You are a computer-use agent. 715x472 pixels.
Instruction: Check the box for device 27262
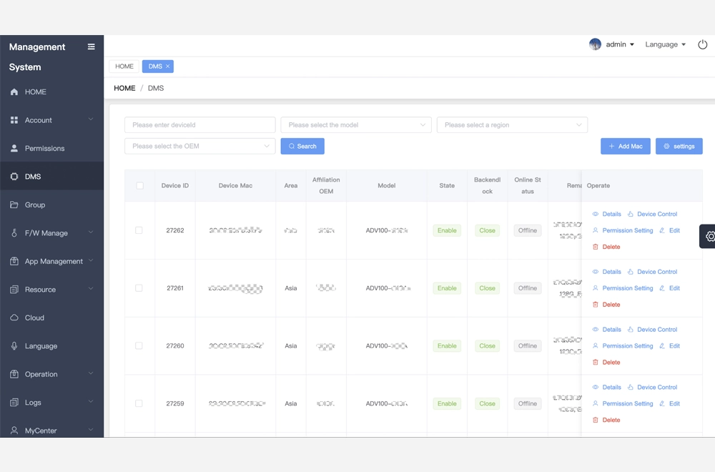[139, 230]
